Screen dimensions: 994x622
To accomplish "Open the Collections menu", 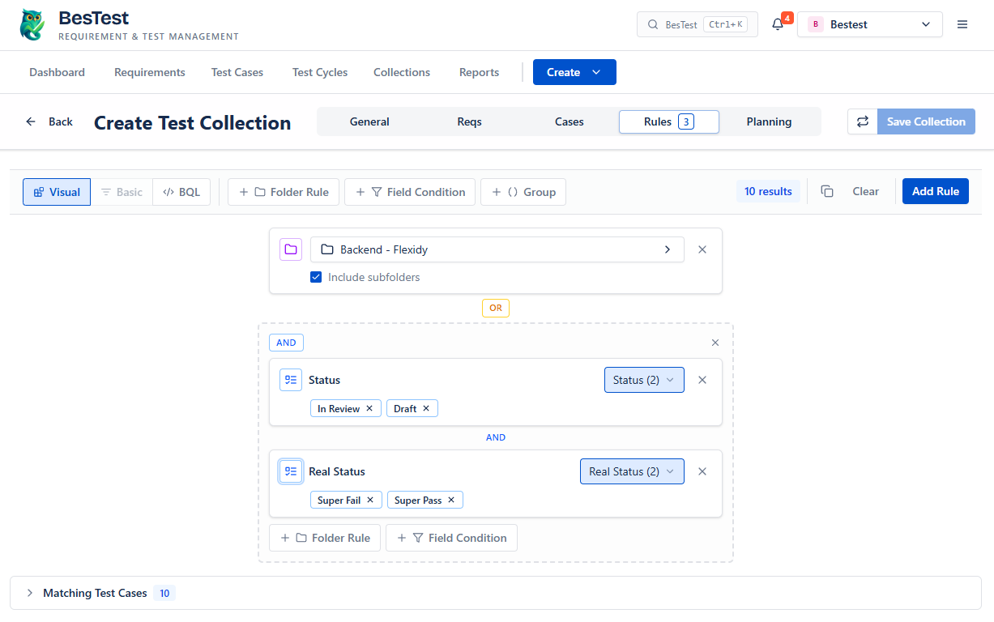I will 402,72.
